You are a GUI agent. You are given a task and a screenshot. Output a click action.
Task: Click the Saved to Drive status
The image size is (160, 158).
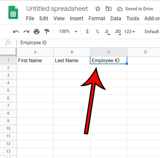click(135, 9)
